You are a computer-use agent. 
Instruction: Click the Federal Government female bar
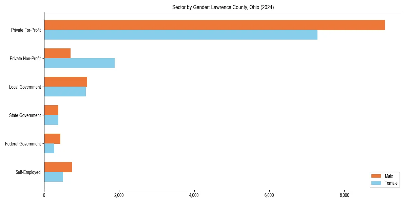[x=49, y=148]
